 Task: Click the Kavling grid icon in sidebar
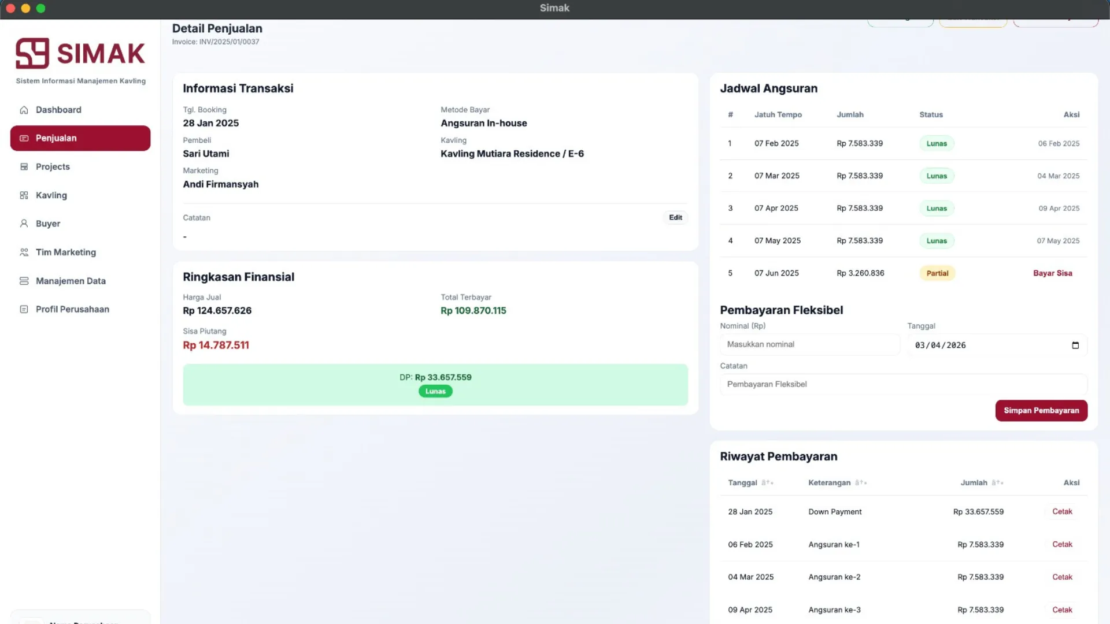click(24, 195)
